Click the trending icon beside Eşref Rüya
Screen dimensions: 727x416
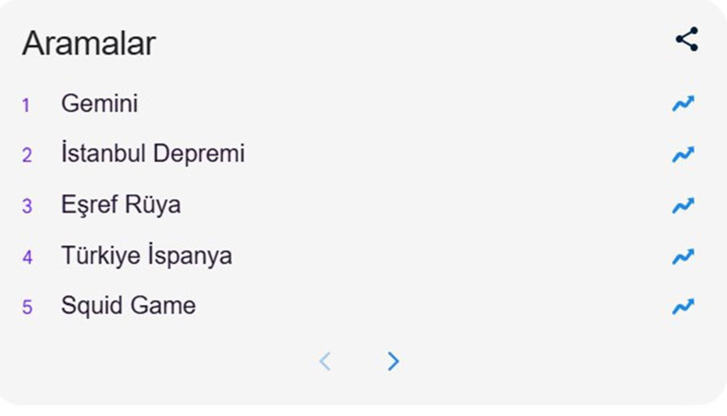(683, 206)
